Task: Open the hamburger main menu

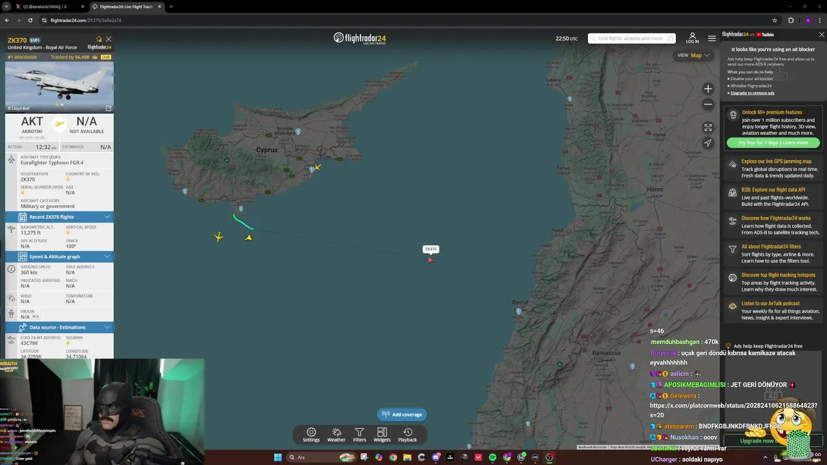Action: 711,38
